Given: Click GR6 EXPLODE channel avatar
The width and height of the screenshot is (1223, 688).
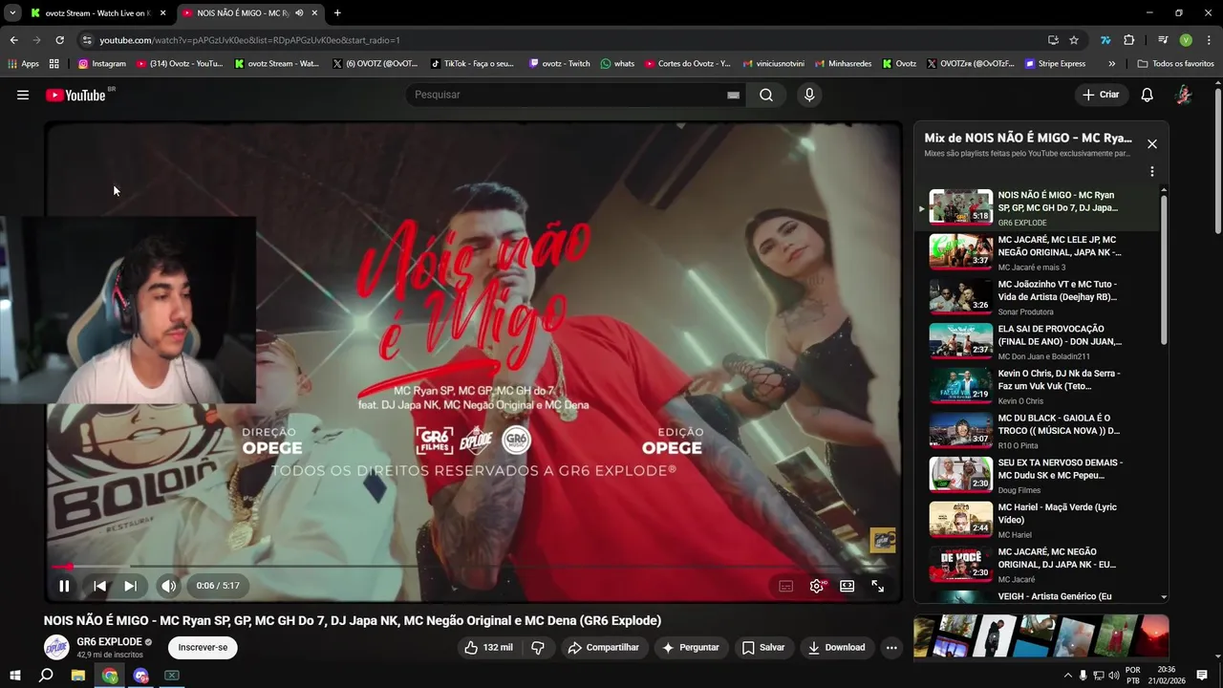Looking at the screenshot, I should (x=57, y=647).
